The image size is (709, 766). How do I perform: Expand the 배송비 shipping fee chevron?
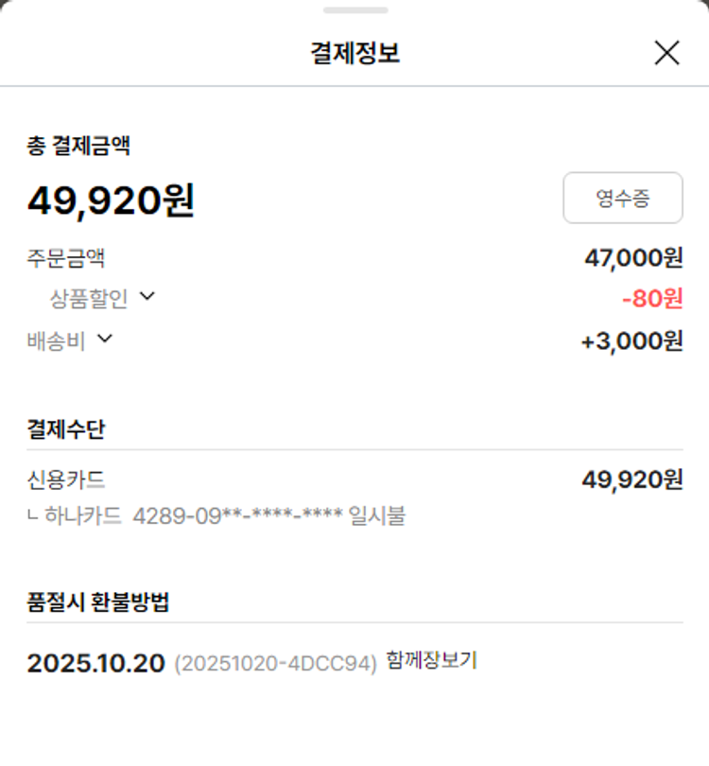click(105, 339)
